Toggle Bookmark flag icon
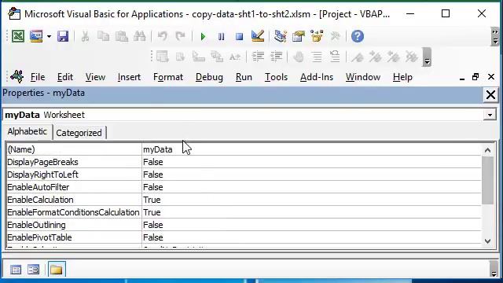This screenshot has height=283, width=503. (358, 57)
